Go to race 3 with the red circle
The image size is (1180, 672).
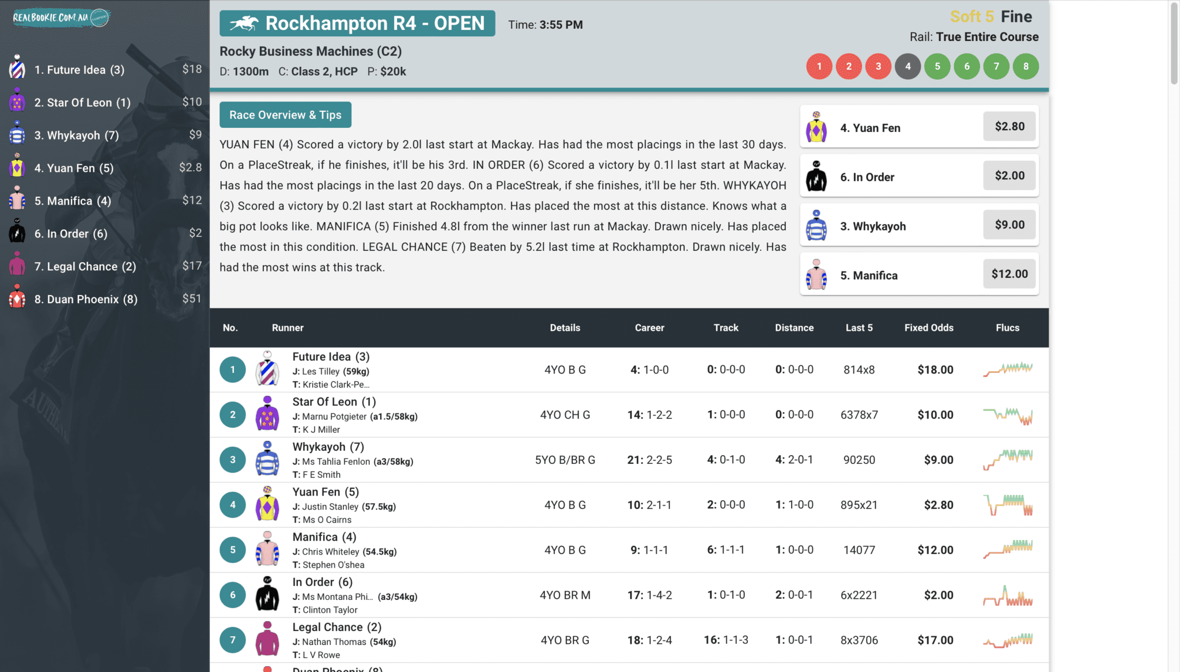878,66
